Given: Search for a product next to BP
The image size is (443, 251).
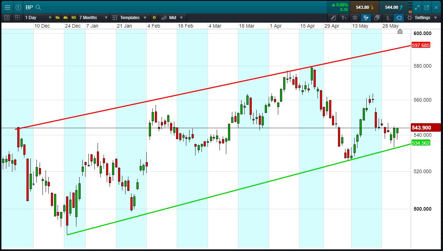Looking at the screenshot, I should (x=39, y=7).
